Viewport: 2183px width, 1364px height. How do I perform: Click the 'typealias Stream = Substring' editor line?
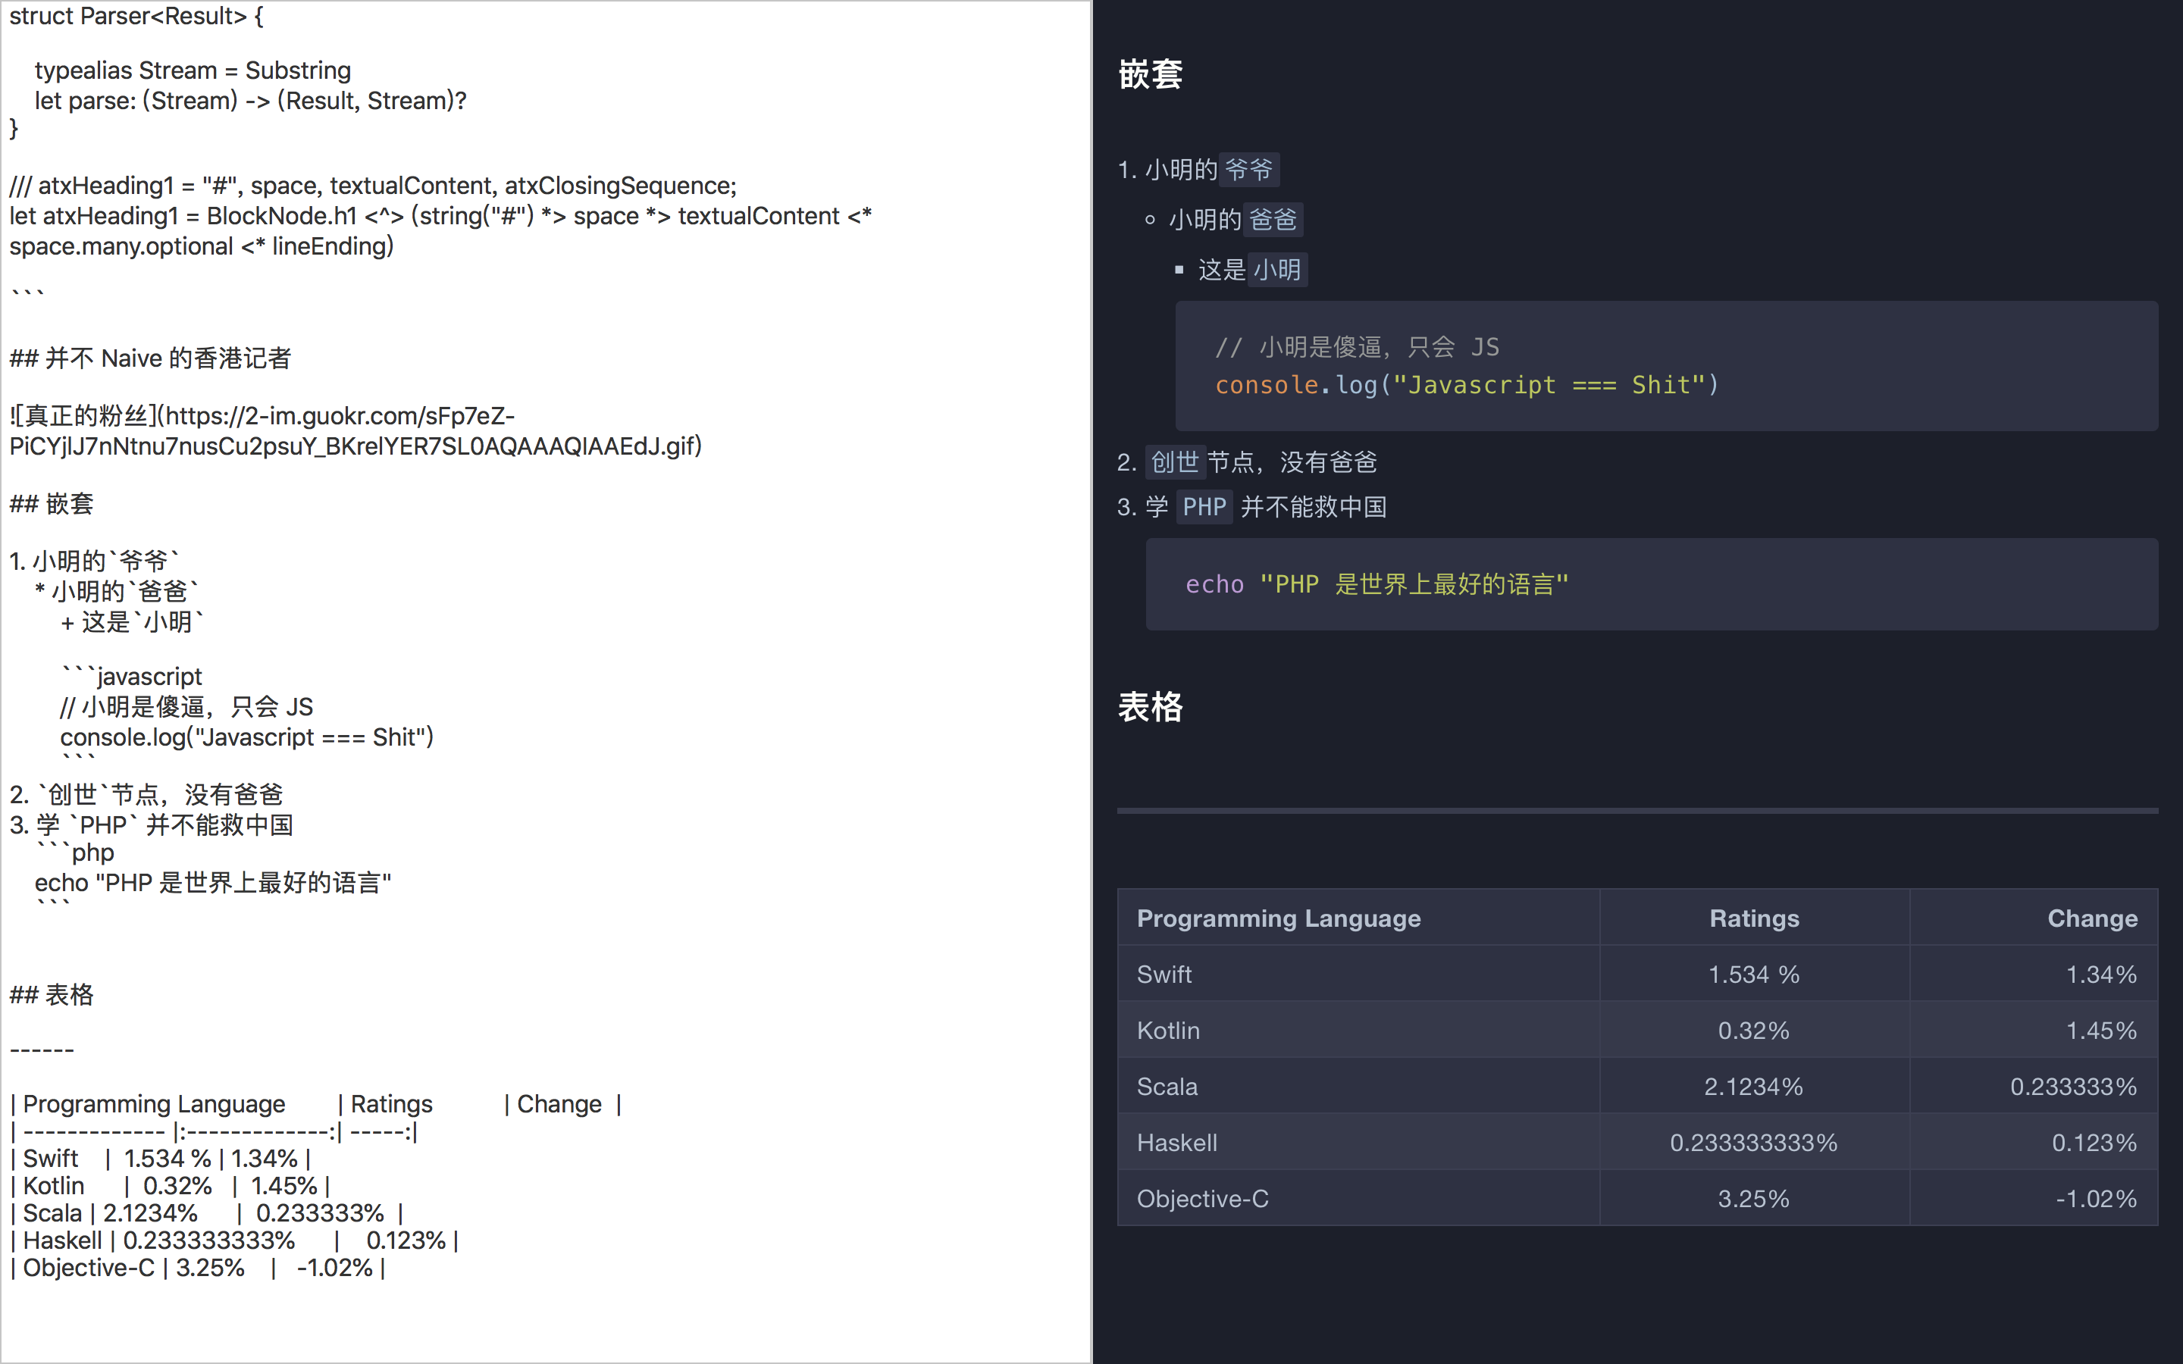(192, 70)
